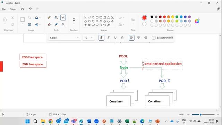The height and width of the screenshot is (125, 222).
Task: Click the zoom in plus button
Action: tap(218, 115)
